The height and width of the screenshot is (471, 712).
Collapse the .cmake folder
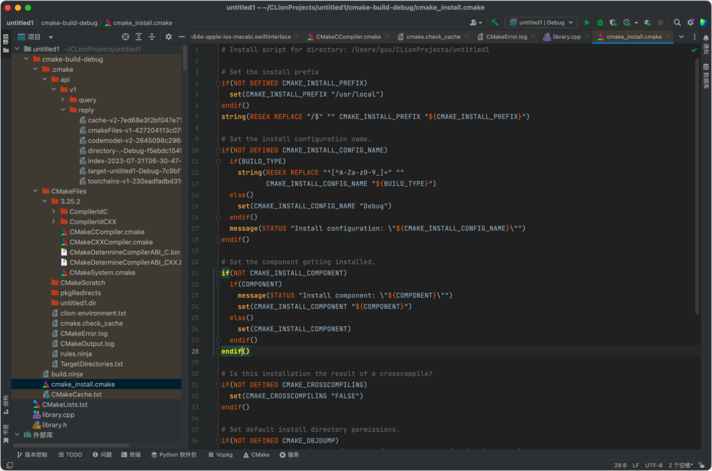tap(35, 69)
